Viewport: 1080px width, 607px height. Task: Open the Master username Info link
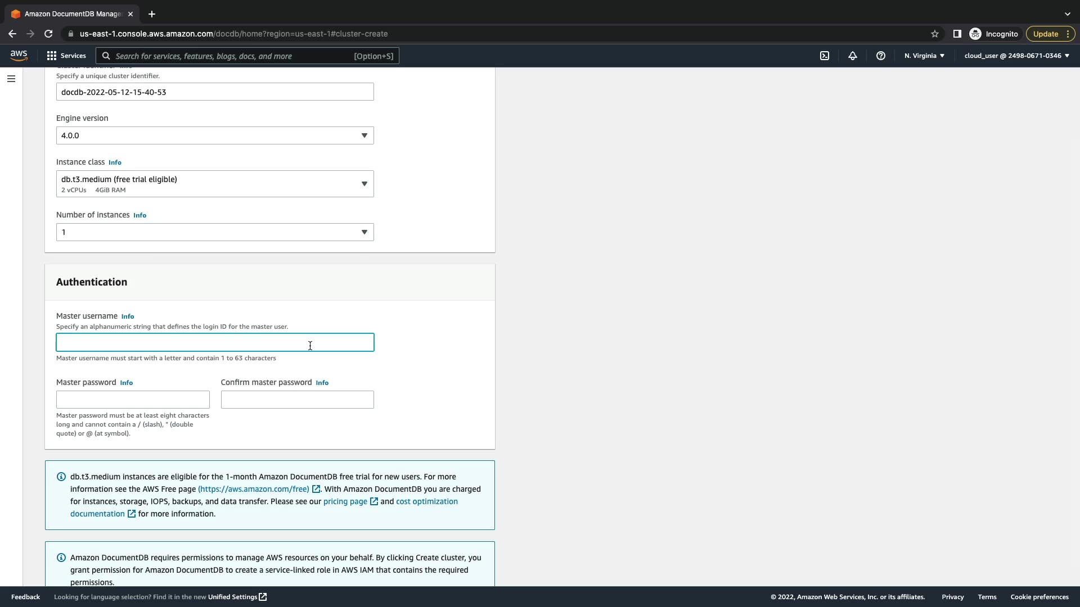(128, 316)
